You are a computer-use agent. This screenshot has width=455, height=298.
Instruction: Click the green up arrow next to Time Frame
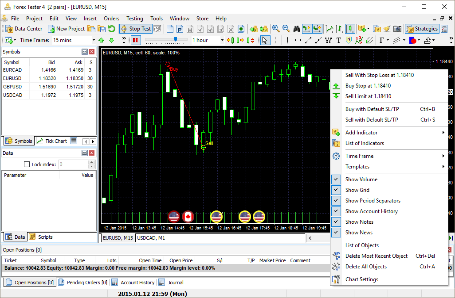point(101,40)
